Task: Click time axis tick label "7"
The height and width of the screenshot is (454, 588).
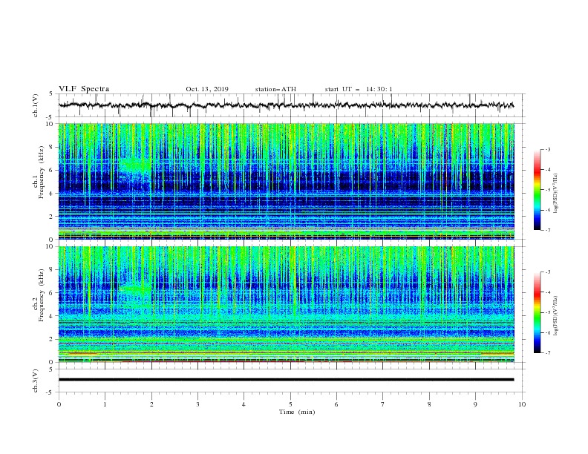Action: (x=383, y=404)
